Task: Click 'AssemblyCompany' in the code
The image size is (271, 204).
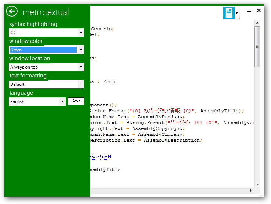Action: (x=160, y=134)
